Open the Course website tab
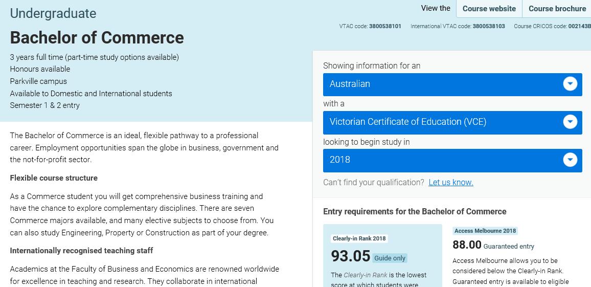 click(x=489, y=9)
